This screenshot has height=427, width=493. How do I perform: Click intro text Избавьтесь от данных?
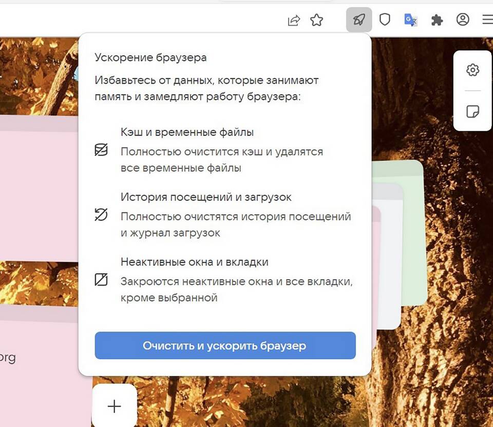click(x=155, y=80)
